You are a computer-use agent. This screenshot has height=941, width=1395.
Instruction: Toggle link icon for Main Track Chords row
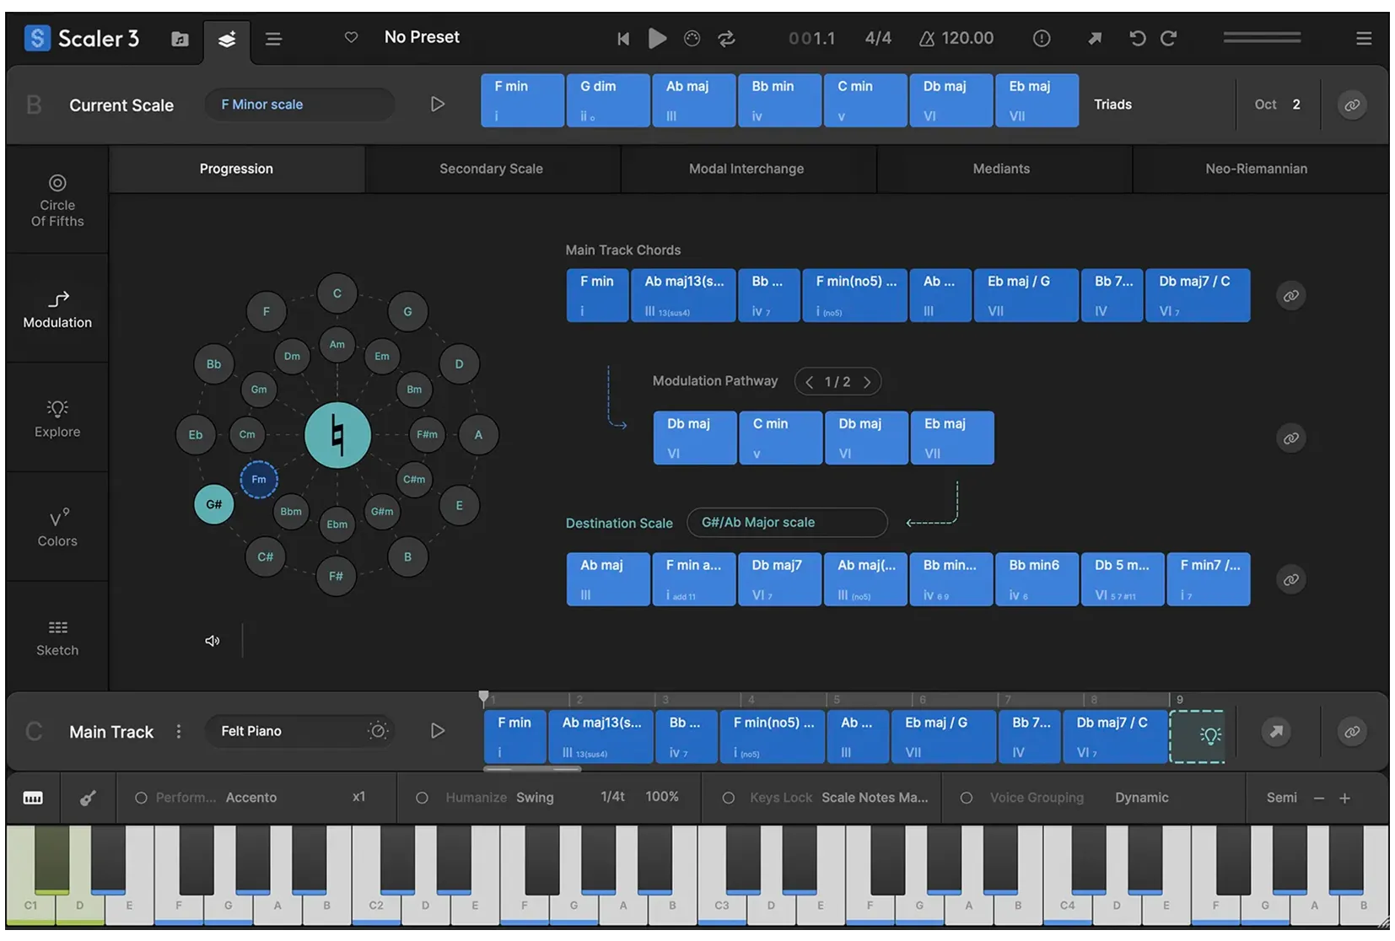pos(1291,296)
